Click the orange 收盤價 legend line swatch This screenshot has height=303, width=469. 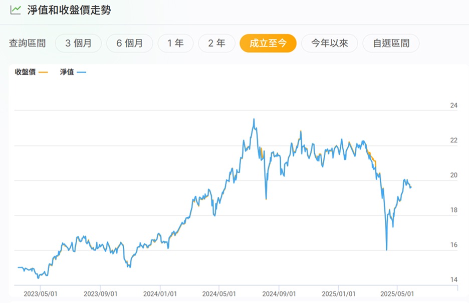pos(44,72)
